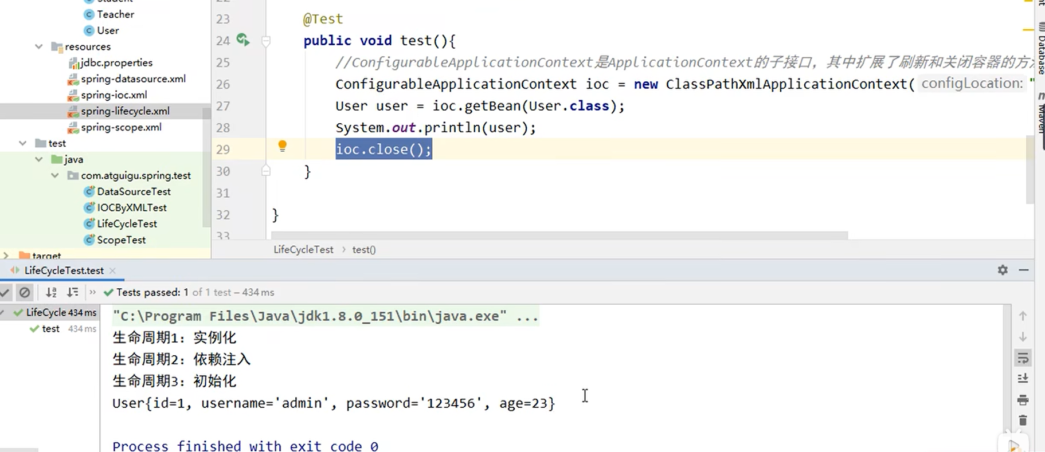The height and width of the screenshot is (452, 1045).
Task: Toggle show passed tests checkmark
Action: click(5, 293)
